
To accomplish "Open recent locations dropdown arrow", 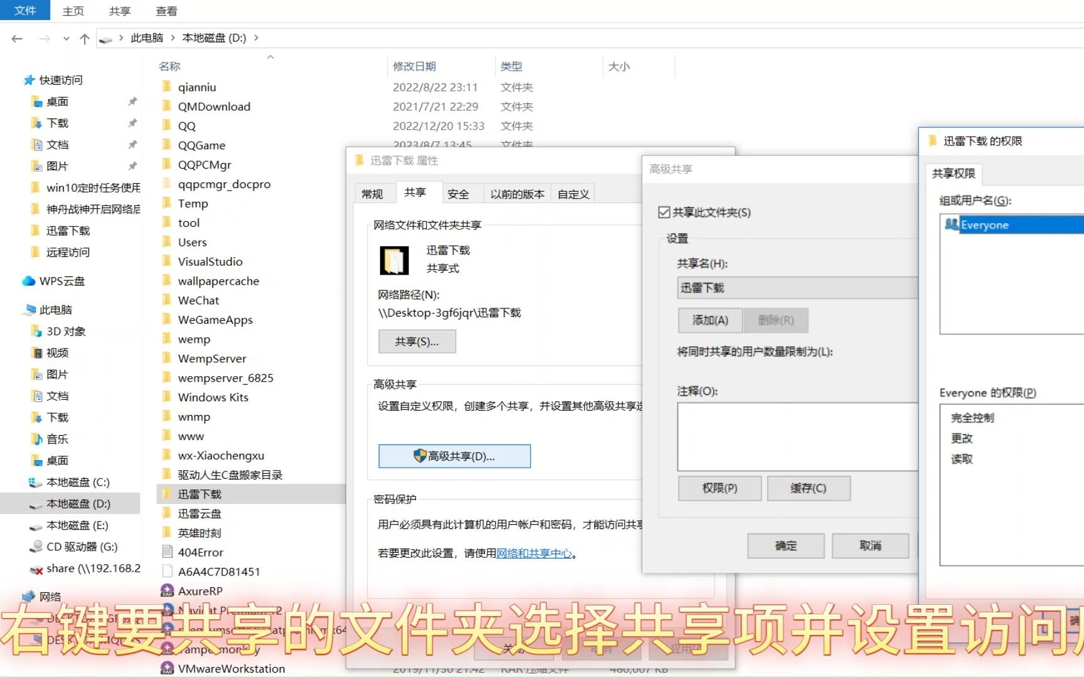I will [x=66, y=38].
